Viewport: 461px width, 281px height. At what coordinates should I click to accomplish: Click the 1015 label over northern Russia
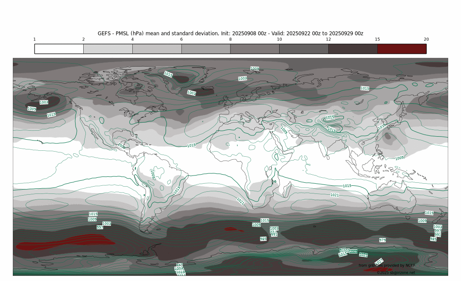365,88
